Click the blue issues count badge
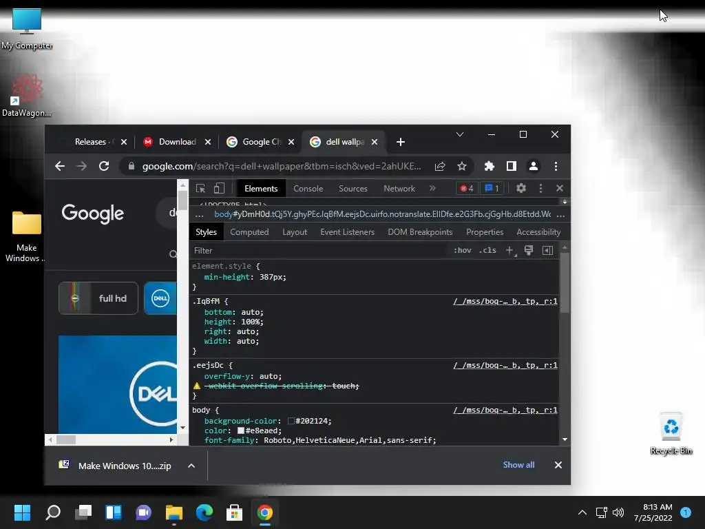Screen dimensions: 705x529 tap(492, 189)
